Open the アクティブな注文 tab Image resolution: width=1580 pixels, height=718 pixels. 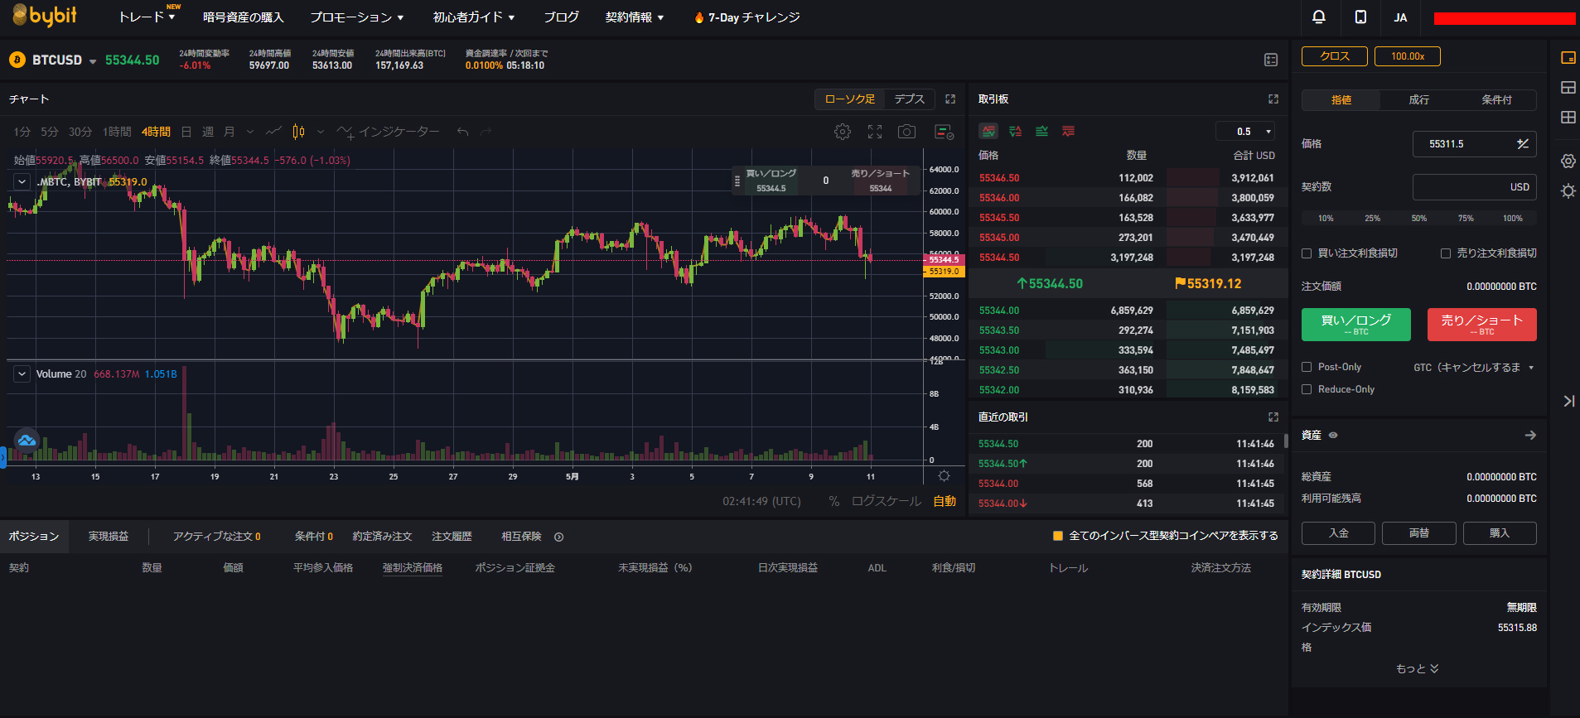tap(217, 536)
